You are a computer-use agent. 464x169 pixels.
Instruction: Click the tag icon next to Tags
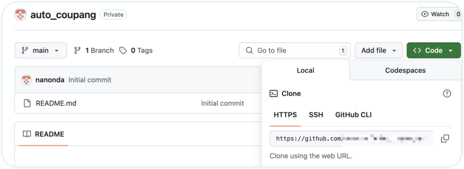point(123,51)
